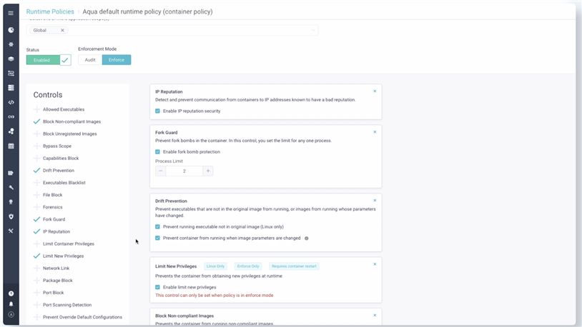Toggle Enable limit new privileges checkbox

(158, 287)
